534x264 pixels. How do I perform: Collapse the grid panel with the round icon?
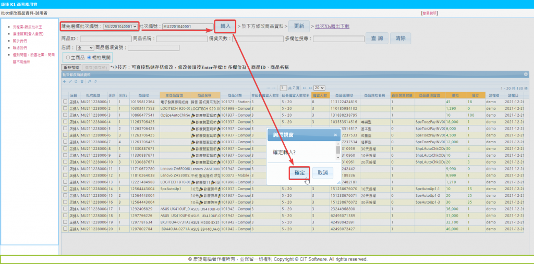pos(526,74)
